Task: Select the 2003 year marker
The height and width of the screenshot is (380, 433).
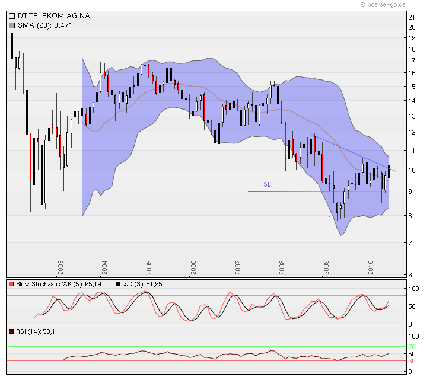Action: tap(61, 267)
